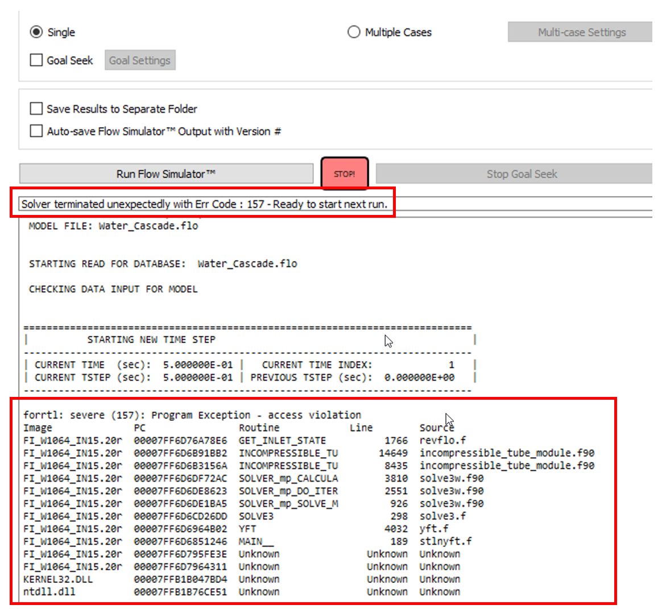Click the KERNEL32.DLL stack trace row

pos(58,579)
